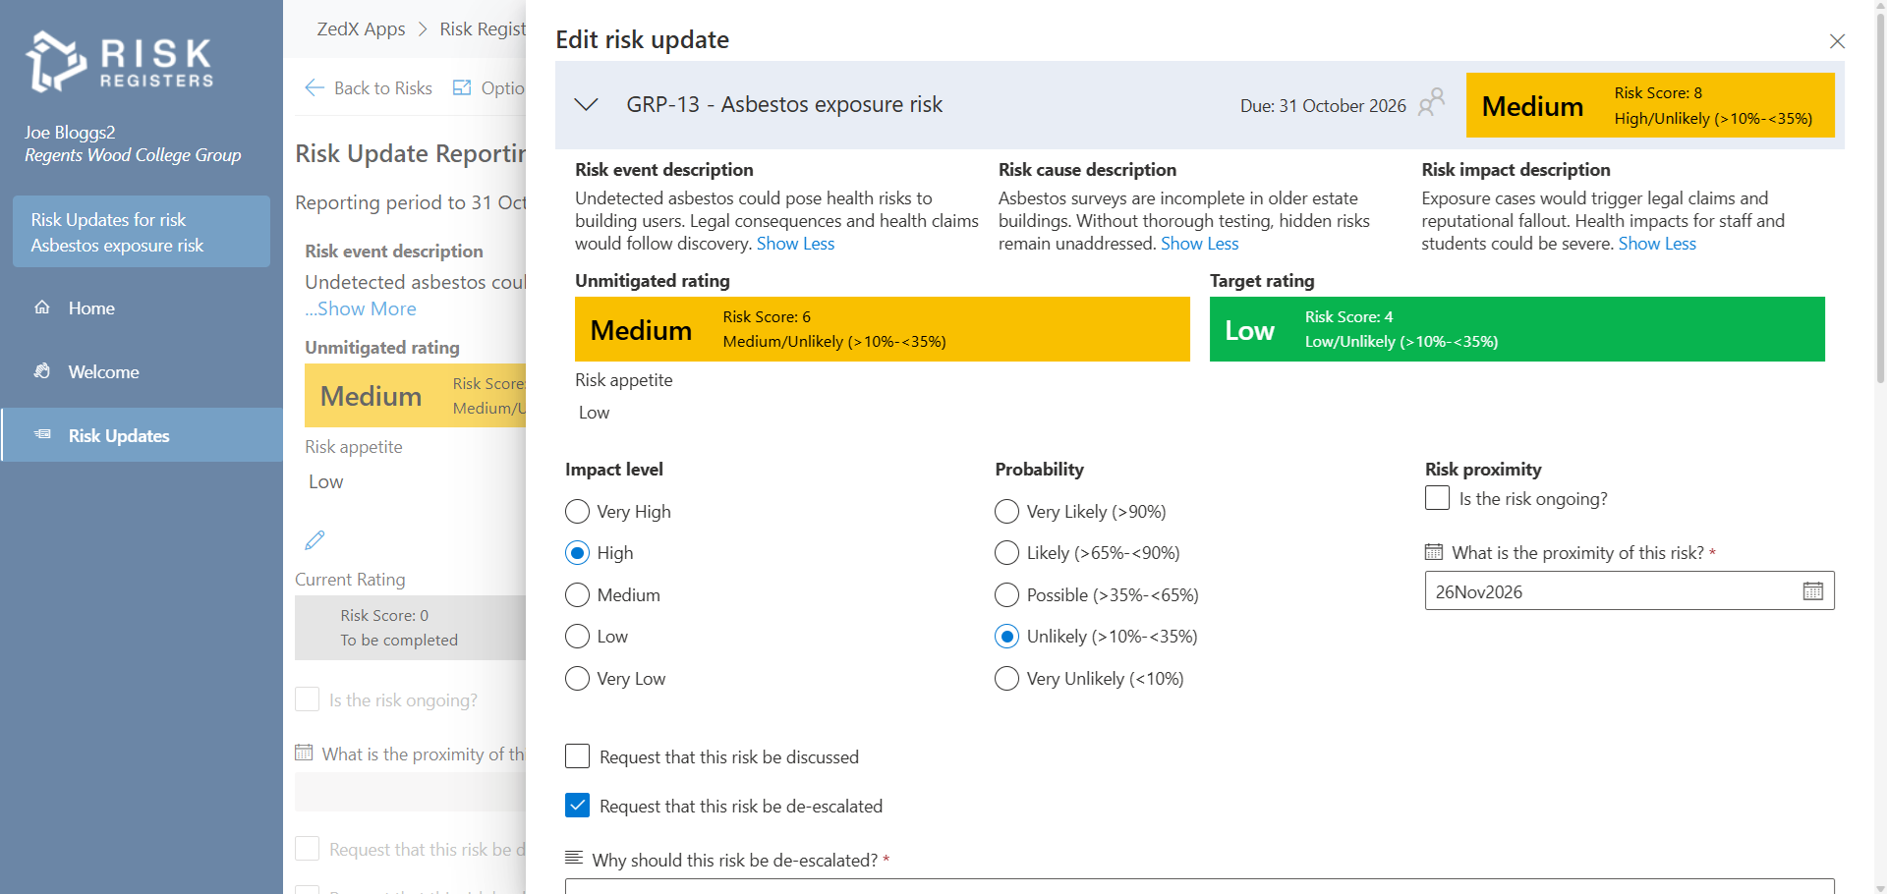Select Very High impact level
Viewport: 1887px width, 894px height.
pos(578,512)
